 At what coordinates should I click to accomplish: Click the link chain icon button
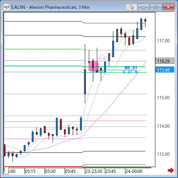point(132,7)
